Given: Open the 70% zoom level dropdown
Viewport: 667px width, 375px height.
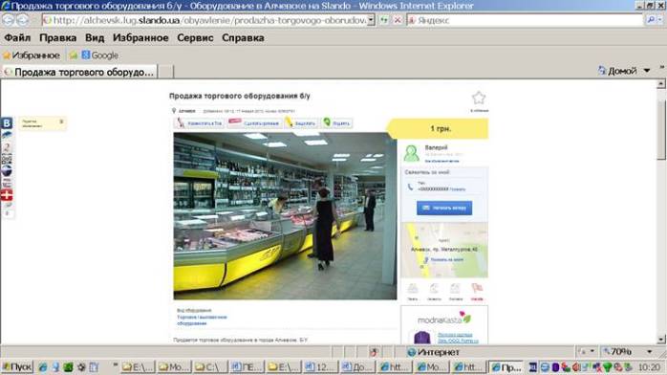Looking at the screenshot, I should click(x=650, y=352).
